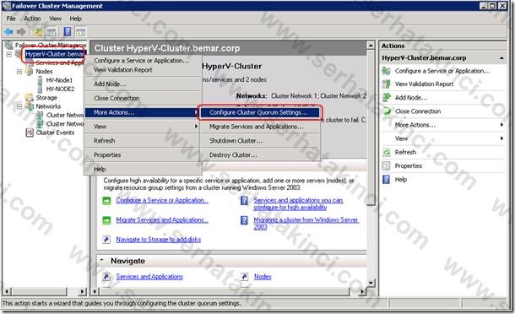The height and width of the screenshot is (314, 515).
Task: Click the Nodes folder icon in tree
Action: 30,71
